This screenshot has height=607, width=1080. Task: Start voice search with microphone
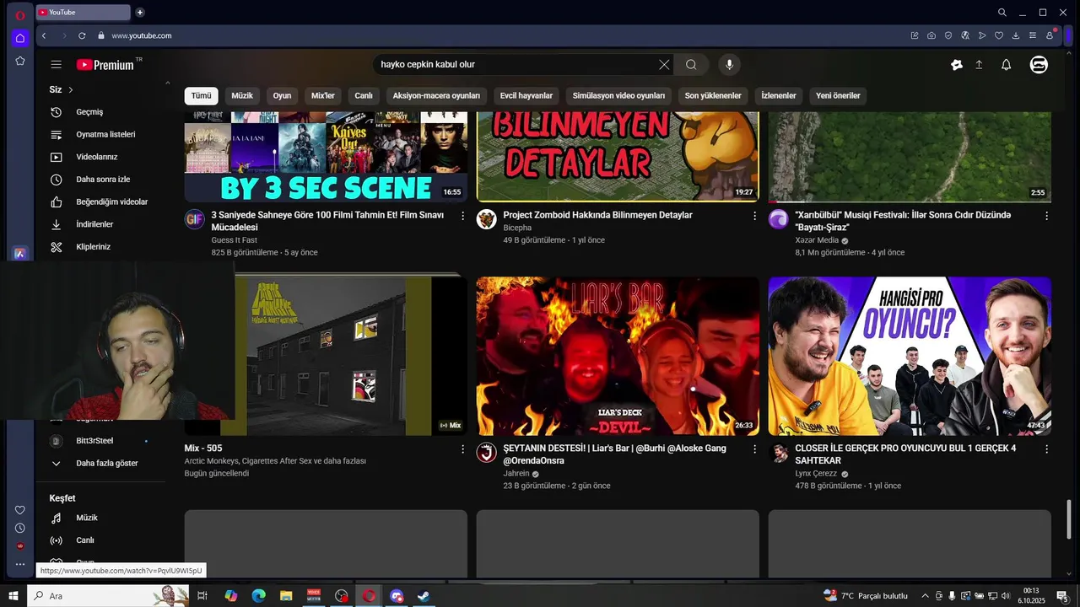[x=730, y=65]
